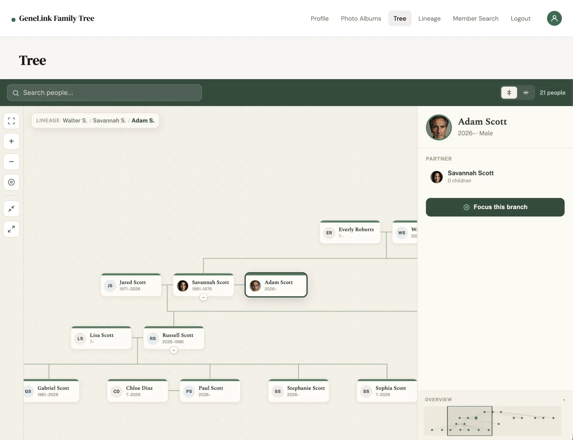Select the Tree tab
Image resolution: width=573 pixels, height=440 pixels.
coord(400,19)
